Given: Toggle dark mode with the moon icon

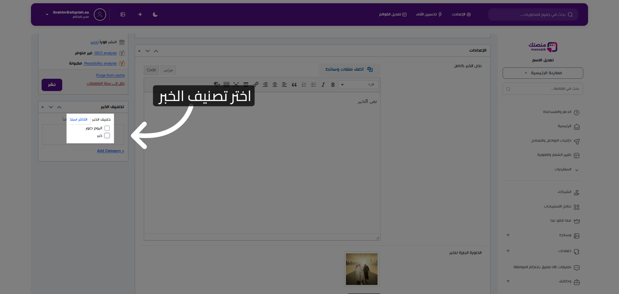Looking at the screenshot, I should [x=155, y=15].
